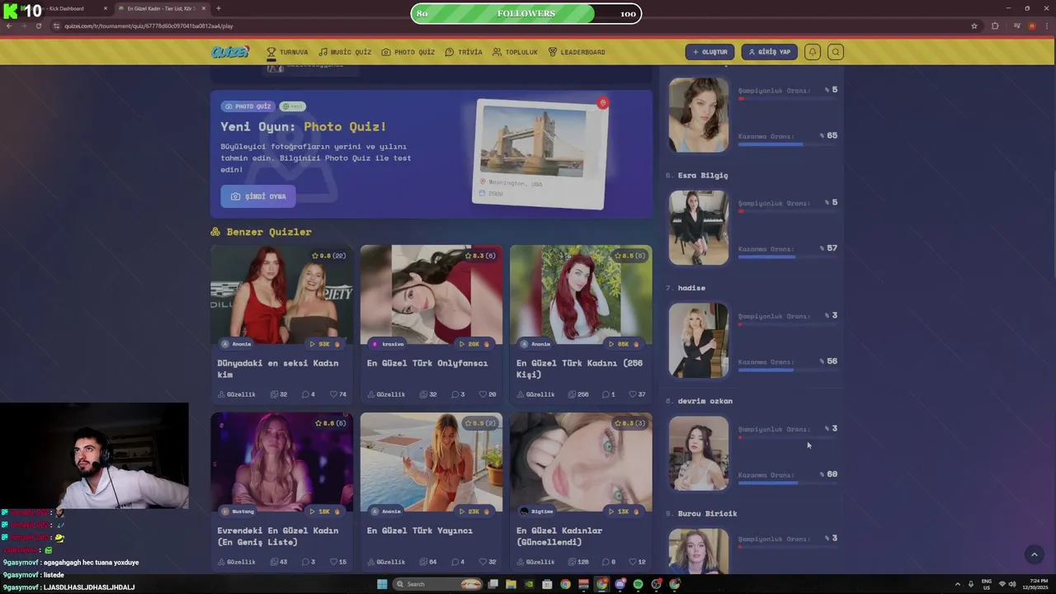
Task: Click the Burcu Biricik name
Action: point(707,513)
